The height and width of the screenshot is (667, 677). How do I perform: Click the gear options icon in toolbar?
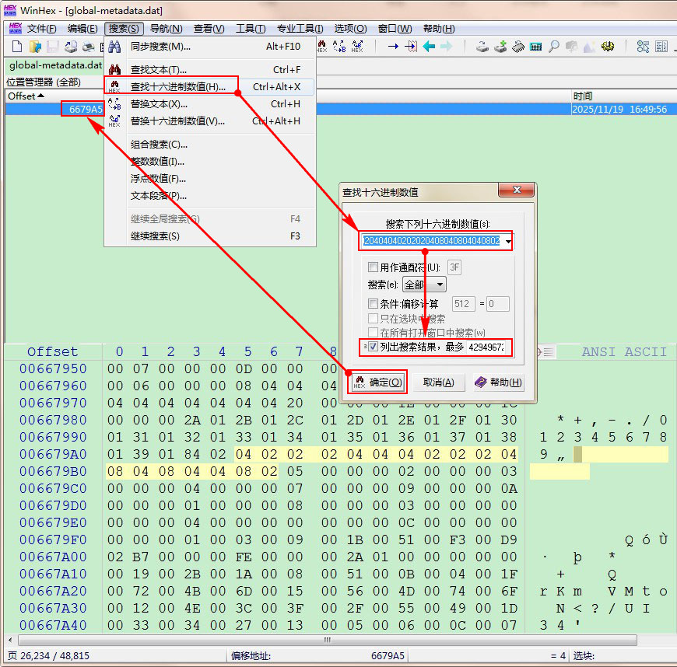pos(608,47)
